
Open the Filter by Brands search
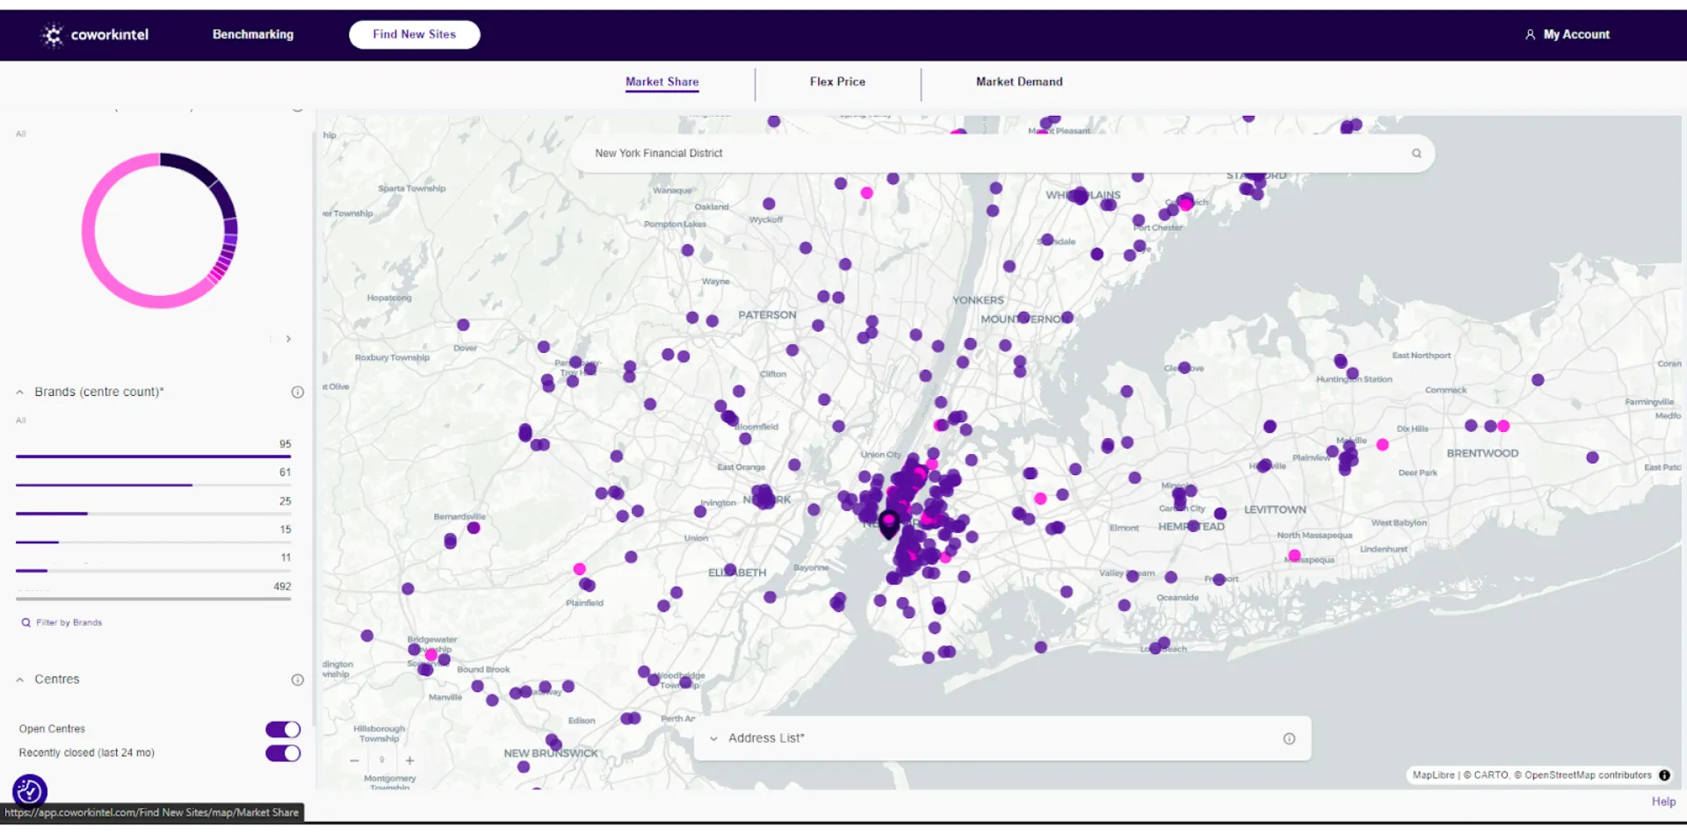pos(62,622)
